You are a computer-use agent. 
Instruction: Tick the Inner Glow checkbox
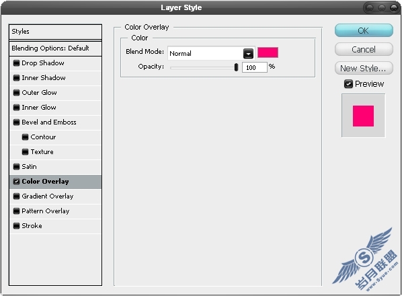click(16, 108)
